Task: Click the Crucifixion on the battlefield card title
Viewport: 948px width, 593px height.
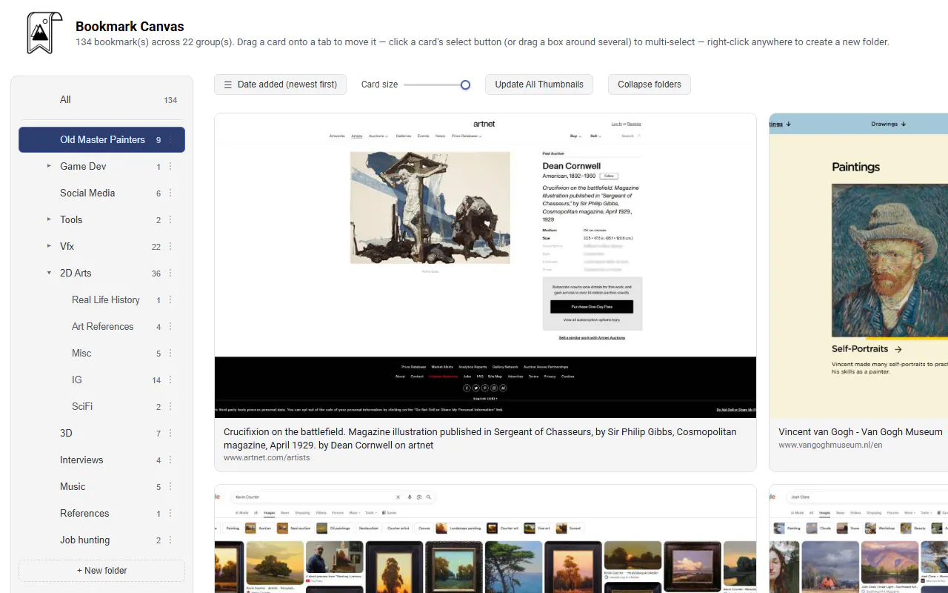Action: point(480,438)
